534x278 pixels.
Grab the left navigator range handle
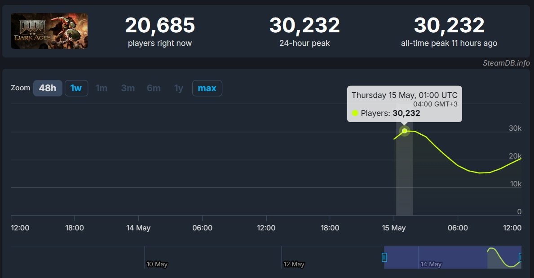coord(384,257)
